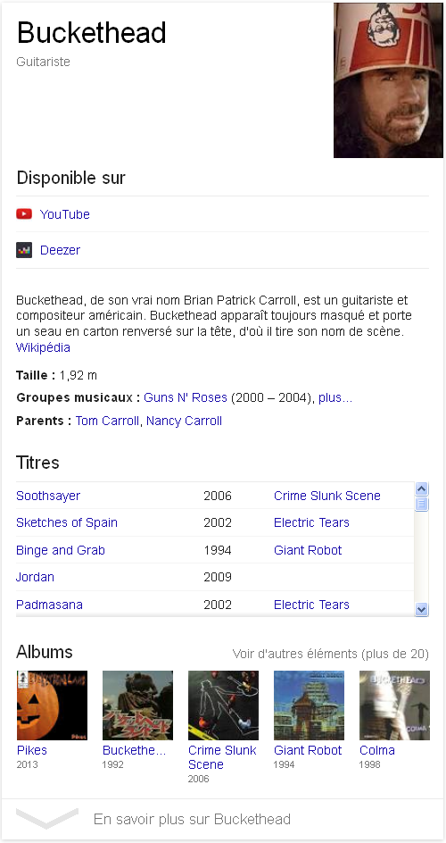This screenshot has height=843, width=446.
Task: Click the Deezer equalizer icon
Action: pos(24,250)
